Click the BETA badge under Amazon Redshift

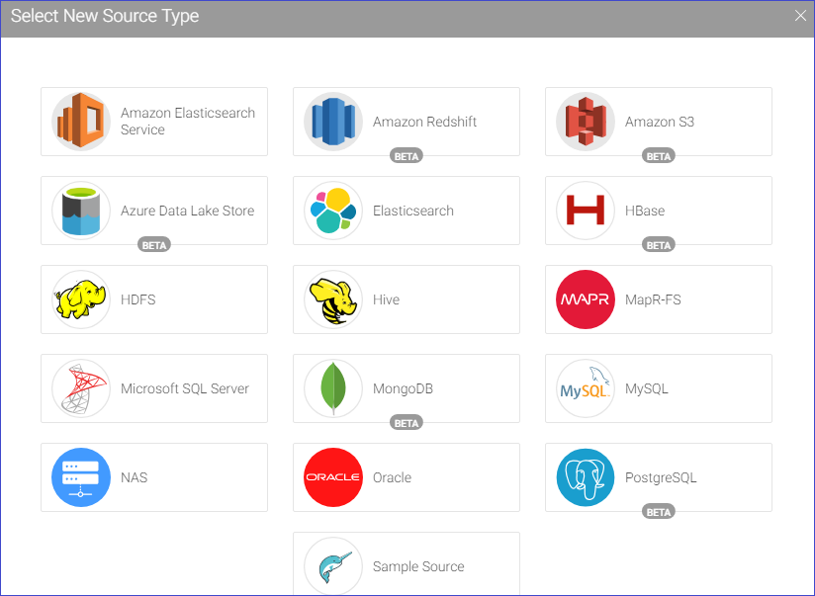point(407,156)
